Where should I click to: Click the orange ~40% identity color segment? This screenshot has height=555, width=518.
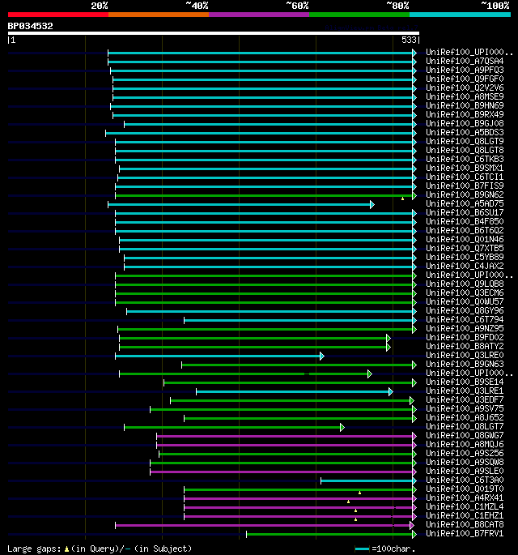tap(159, 15)
